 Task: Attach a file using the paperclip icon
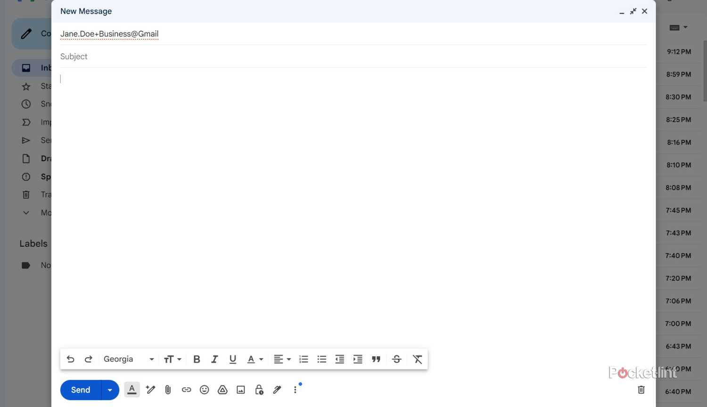168,390
